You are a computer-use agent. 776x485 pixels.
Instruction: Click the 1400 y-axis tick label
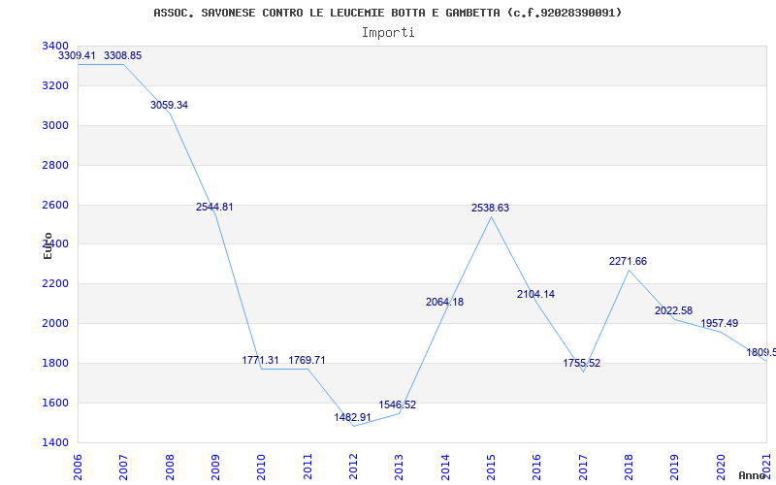click(56, 442)
